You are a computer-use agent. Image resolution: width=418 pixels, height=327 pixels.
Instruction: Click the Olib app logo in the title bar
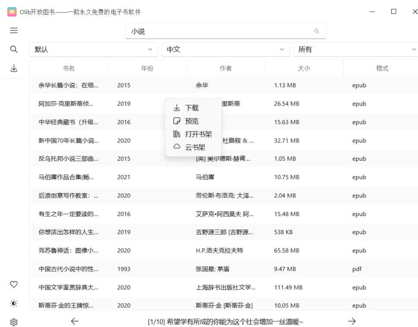tap(12, 12)
